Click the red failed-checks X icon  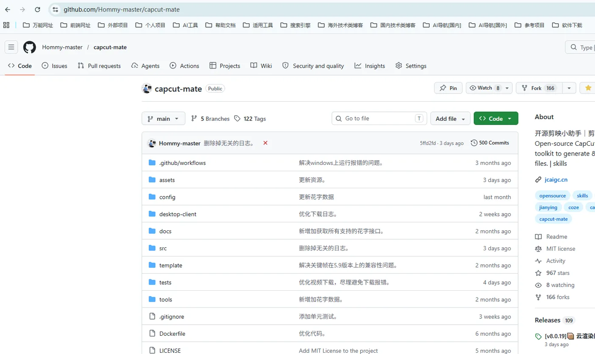coord(265,143)
